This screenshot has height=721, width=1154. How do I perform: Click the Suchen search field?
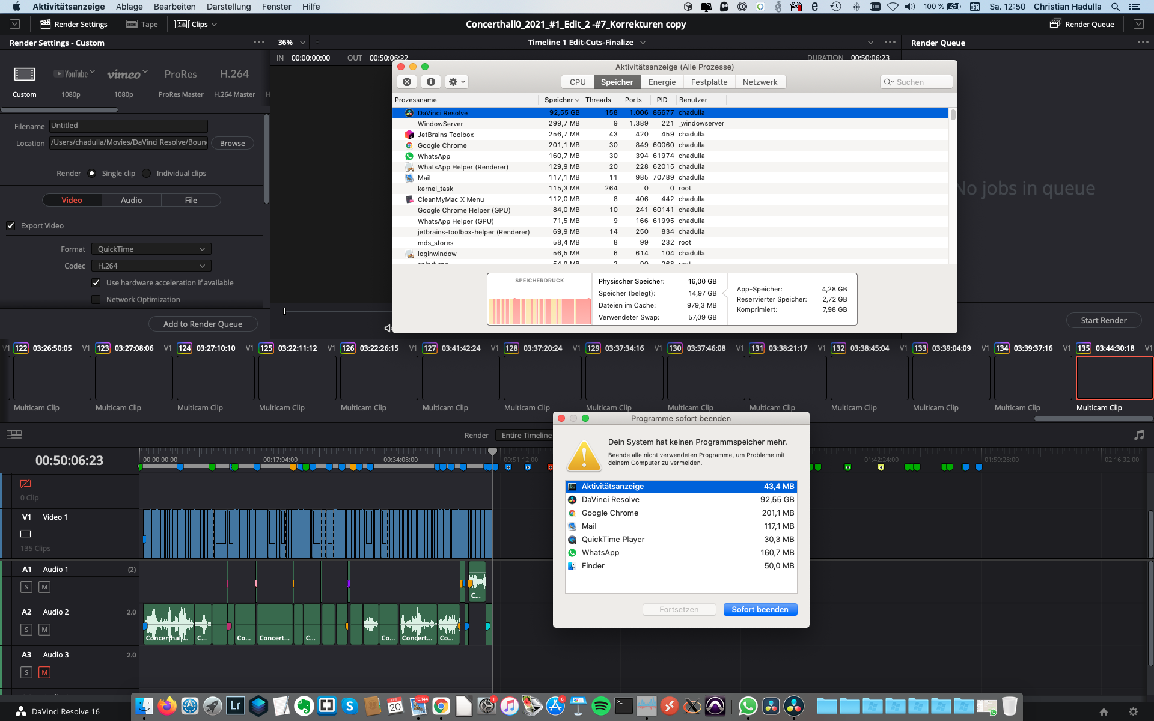pos(917,82)
